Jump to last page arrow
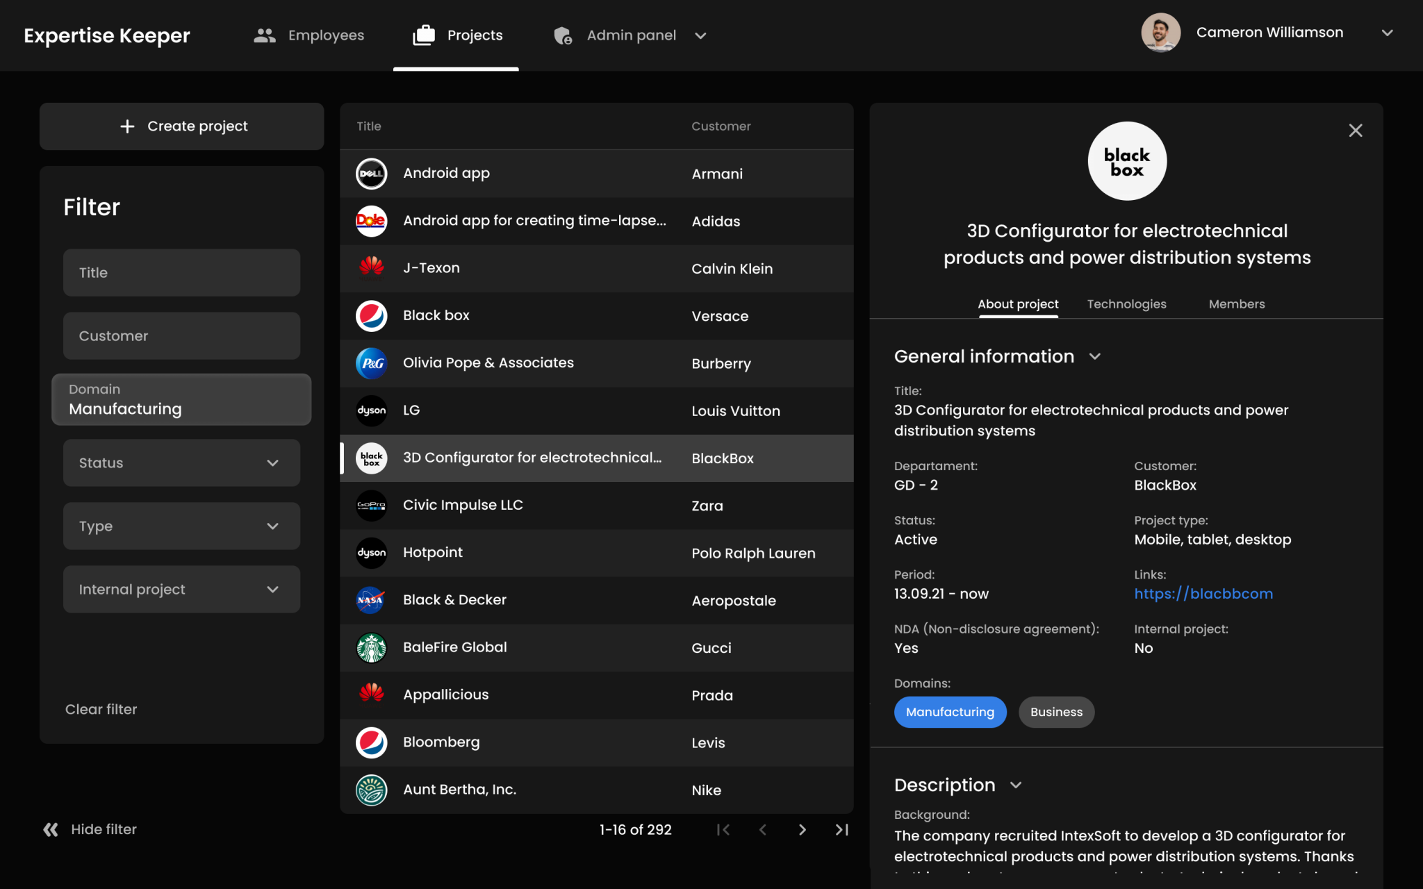Image resolution: width=1423 pixels, height=889 pixels. (x=842, y=829)
